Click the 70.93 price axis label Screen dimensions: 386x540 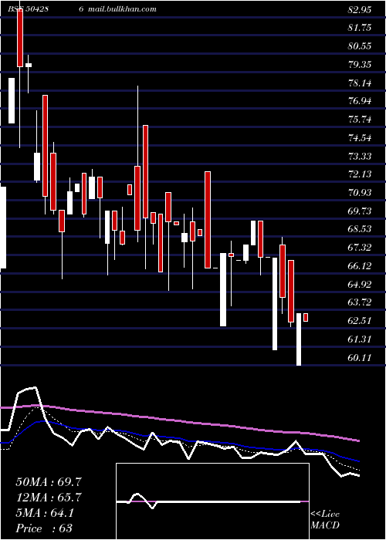360,193
